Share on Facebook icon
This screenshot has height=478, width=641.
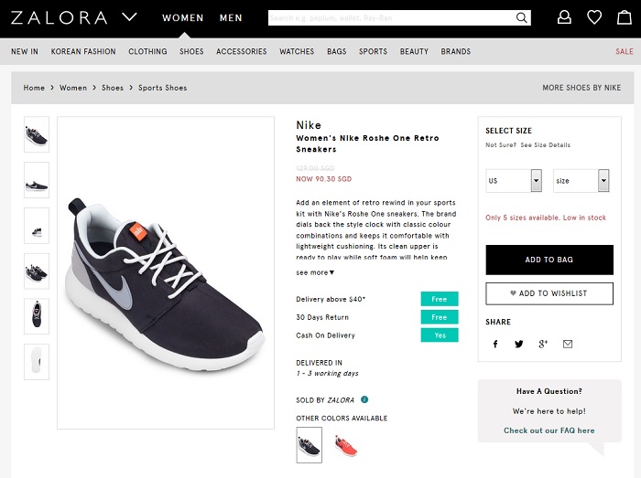(495, 344)
